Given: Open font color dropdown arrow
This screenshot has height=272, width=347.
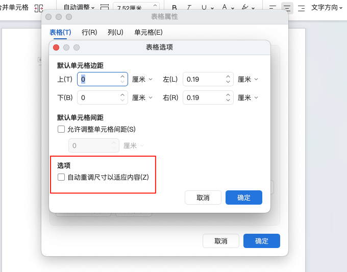Looking at the screenshot, I should [x=233, y=8].
